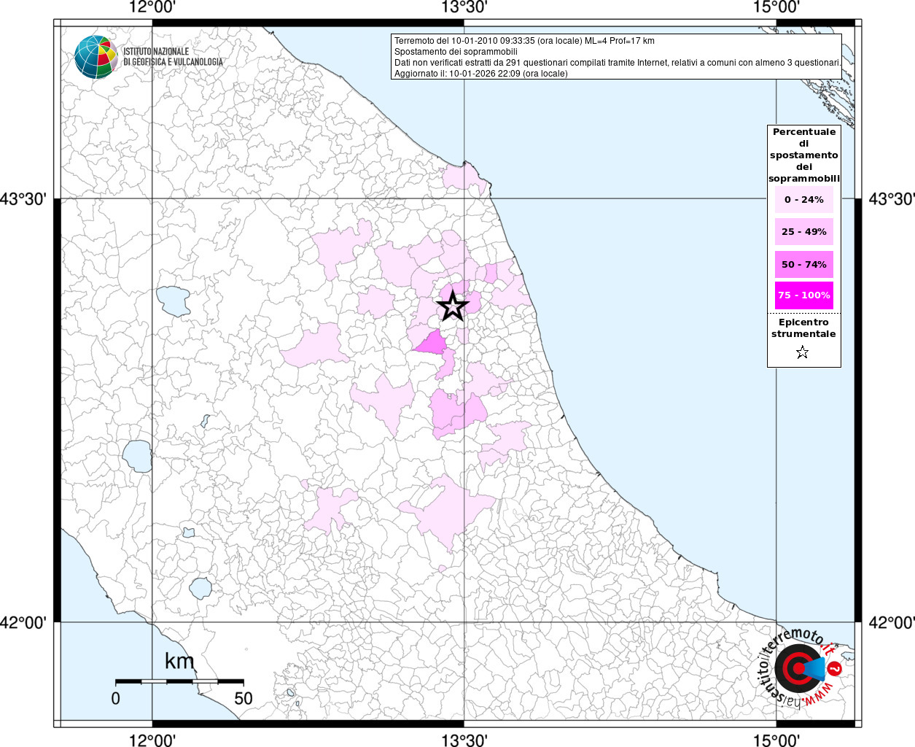Click Lake Bolsena on the map

(137, 456)
